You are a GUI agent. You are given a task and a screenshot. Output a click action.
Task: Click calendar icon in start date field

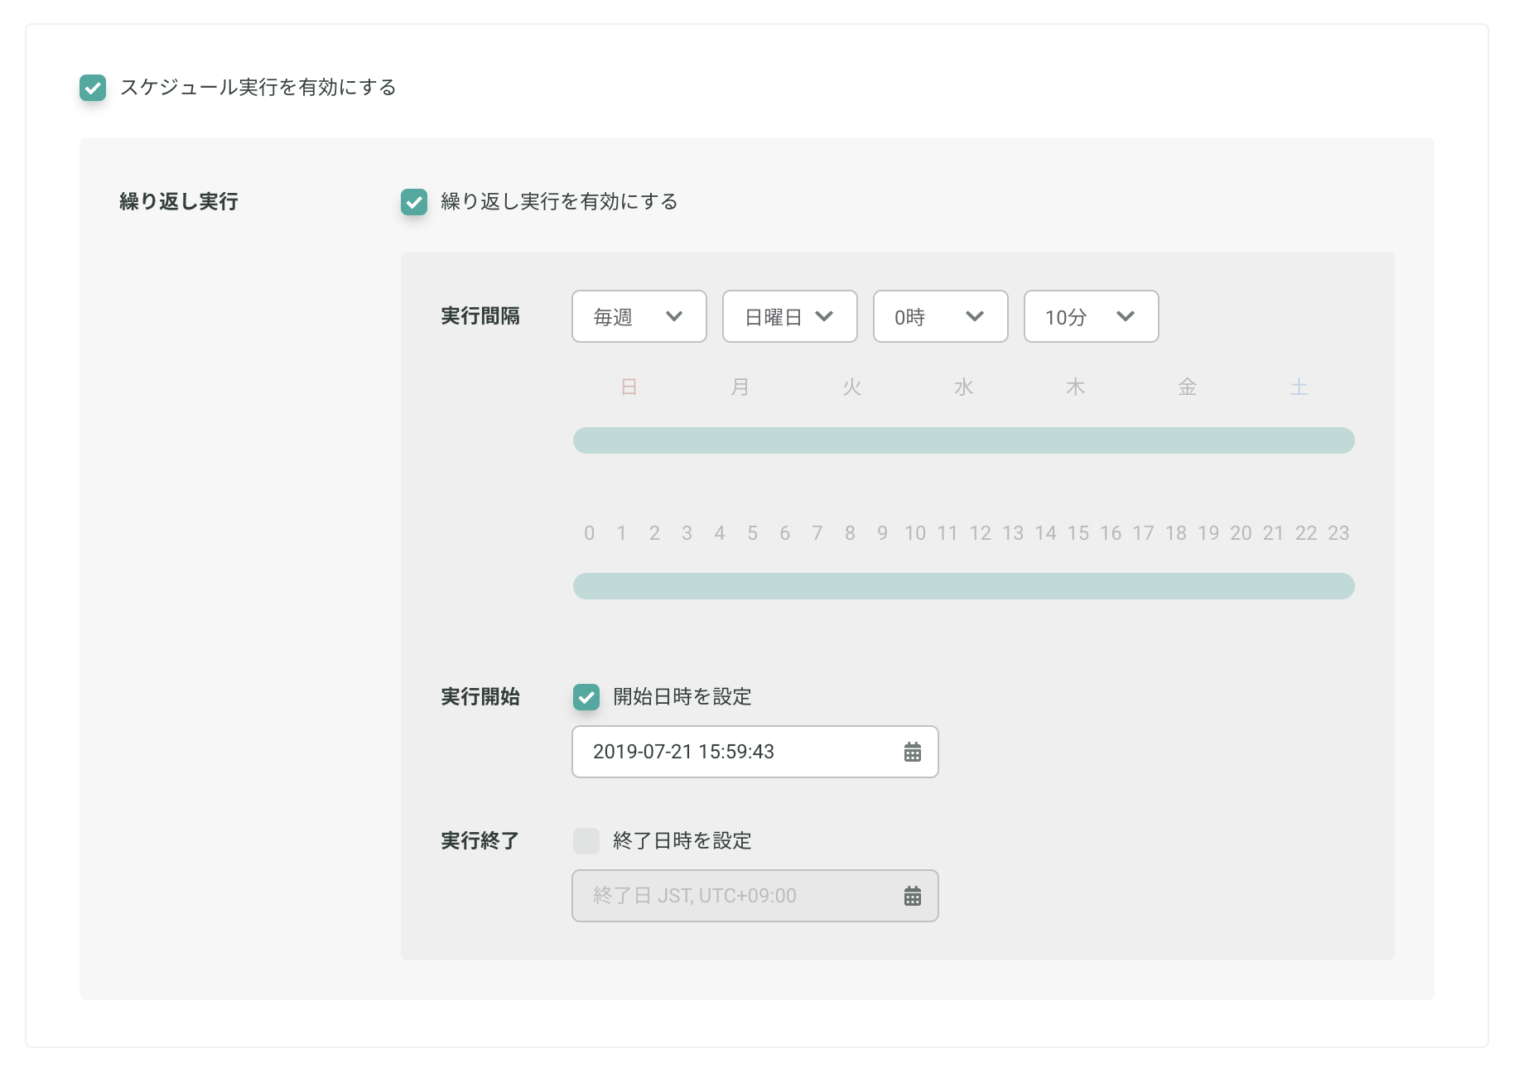click(913, 752)
